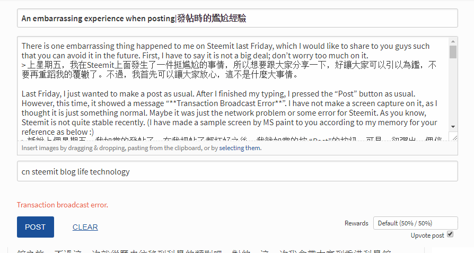Click the Chinese preview text below the POST button

pos(212,250)
